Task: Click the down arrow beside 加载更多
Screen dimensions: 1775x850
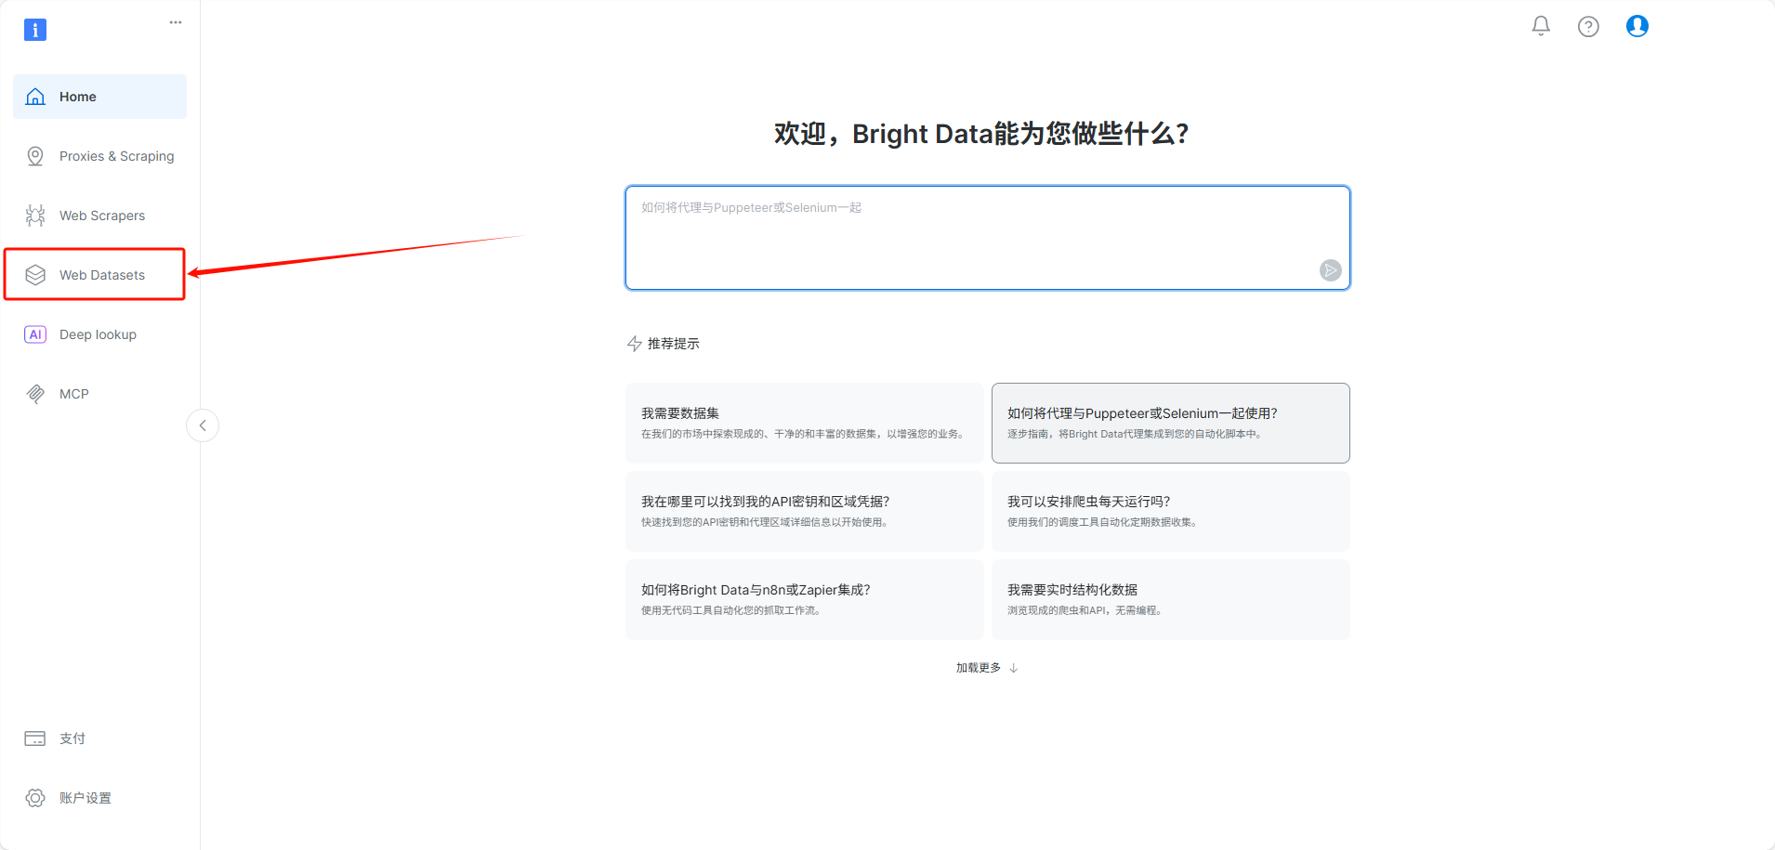Action: 1014,668
